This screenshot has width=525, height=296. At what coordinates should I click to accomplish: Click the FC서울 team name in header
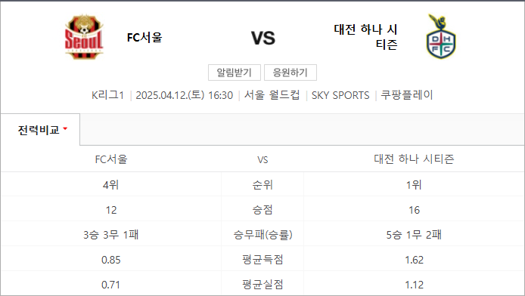point(144,37)
